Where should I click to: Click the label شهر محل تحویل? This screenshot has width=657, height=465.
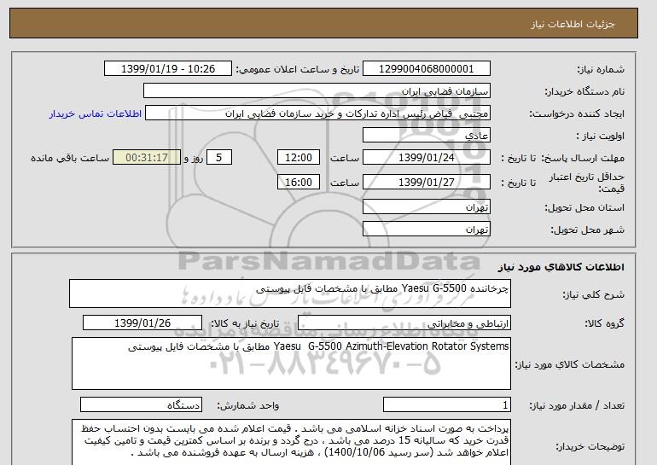[587, 230]
